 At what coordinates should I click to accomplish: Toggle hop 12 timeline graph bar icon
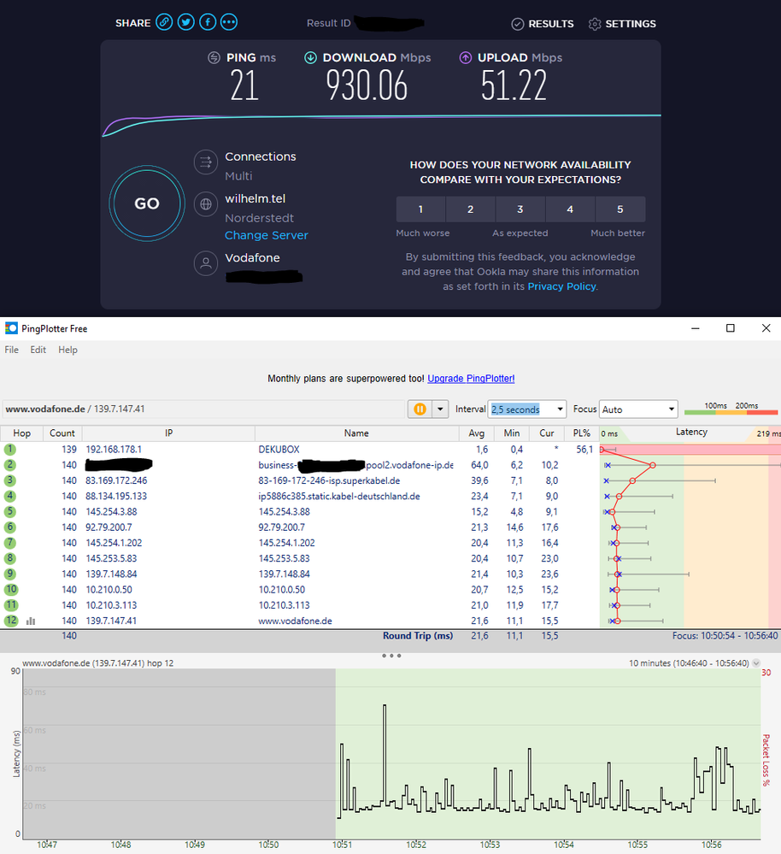[x=31, y=621]
